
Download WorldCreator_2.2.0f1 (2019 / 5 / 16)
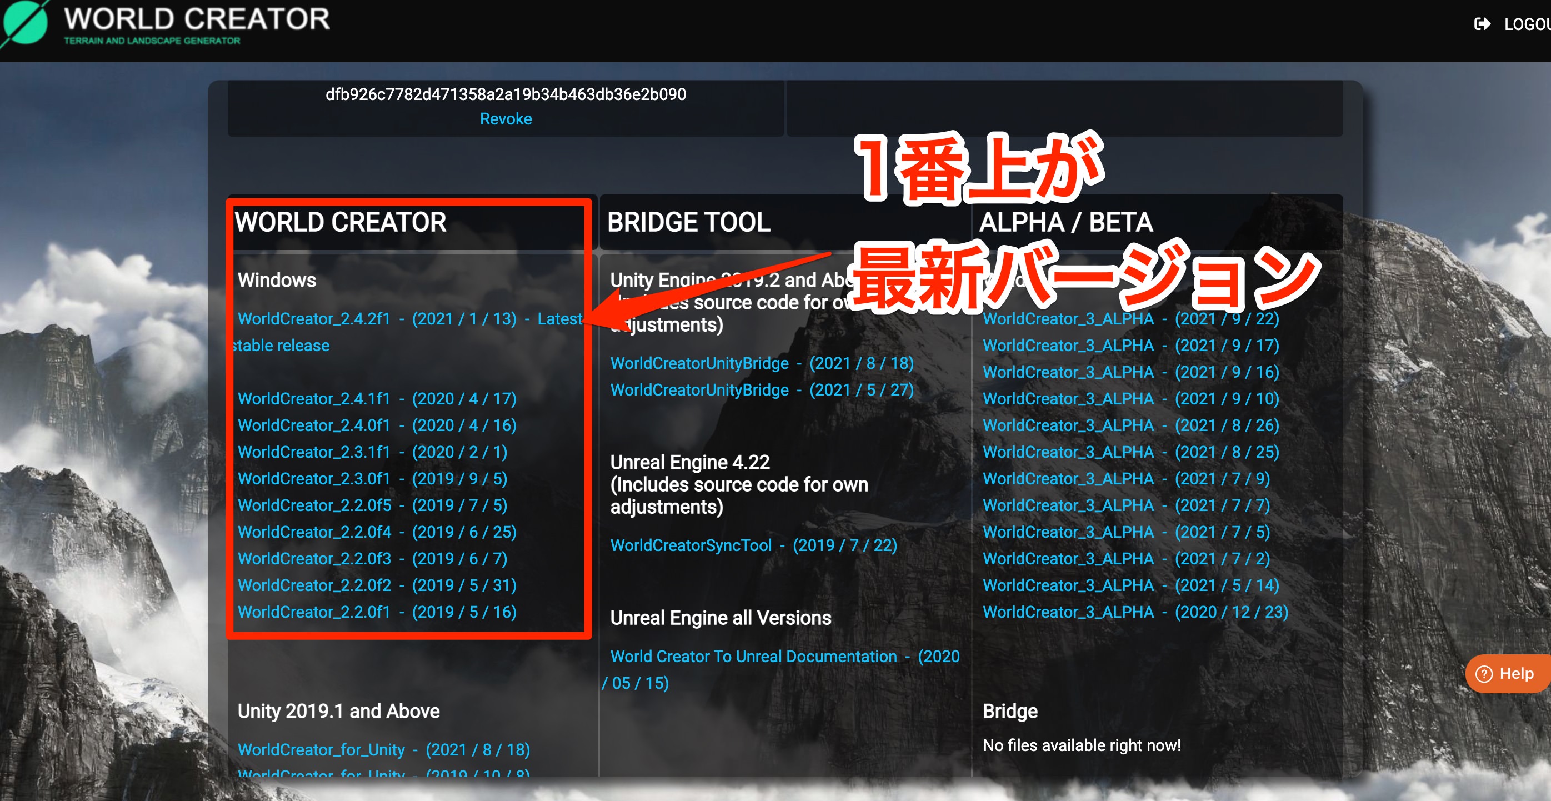pos(377,612)
